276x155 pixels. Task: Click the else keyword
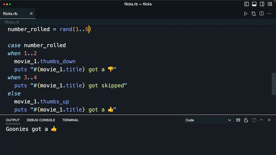click(14, 94)
